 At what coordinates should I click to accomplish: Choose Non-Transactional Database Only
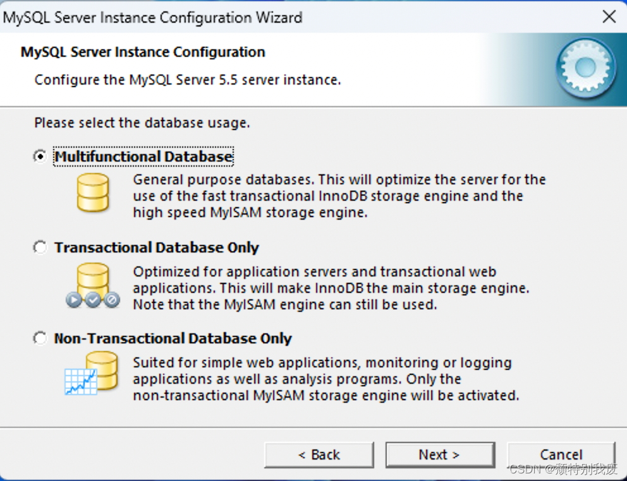click(39, 338)
